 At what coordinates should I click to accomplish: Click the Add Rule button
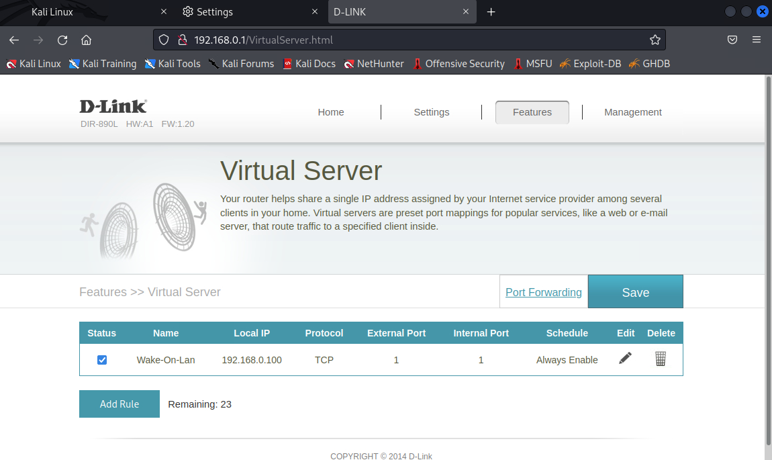pos(119,404)
